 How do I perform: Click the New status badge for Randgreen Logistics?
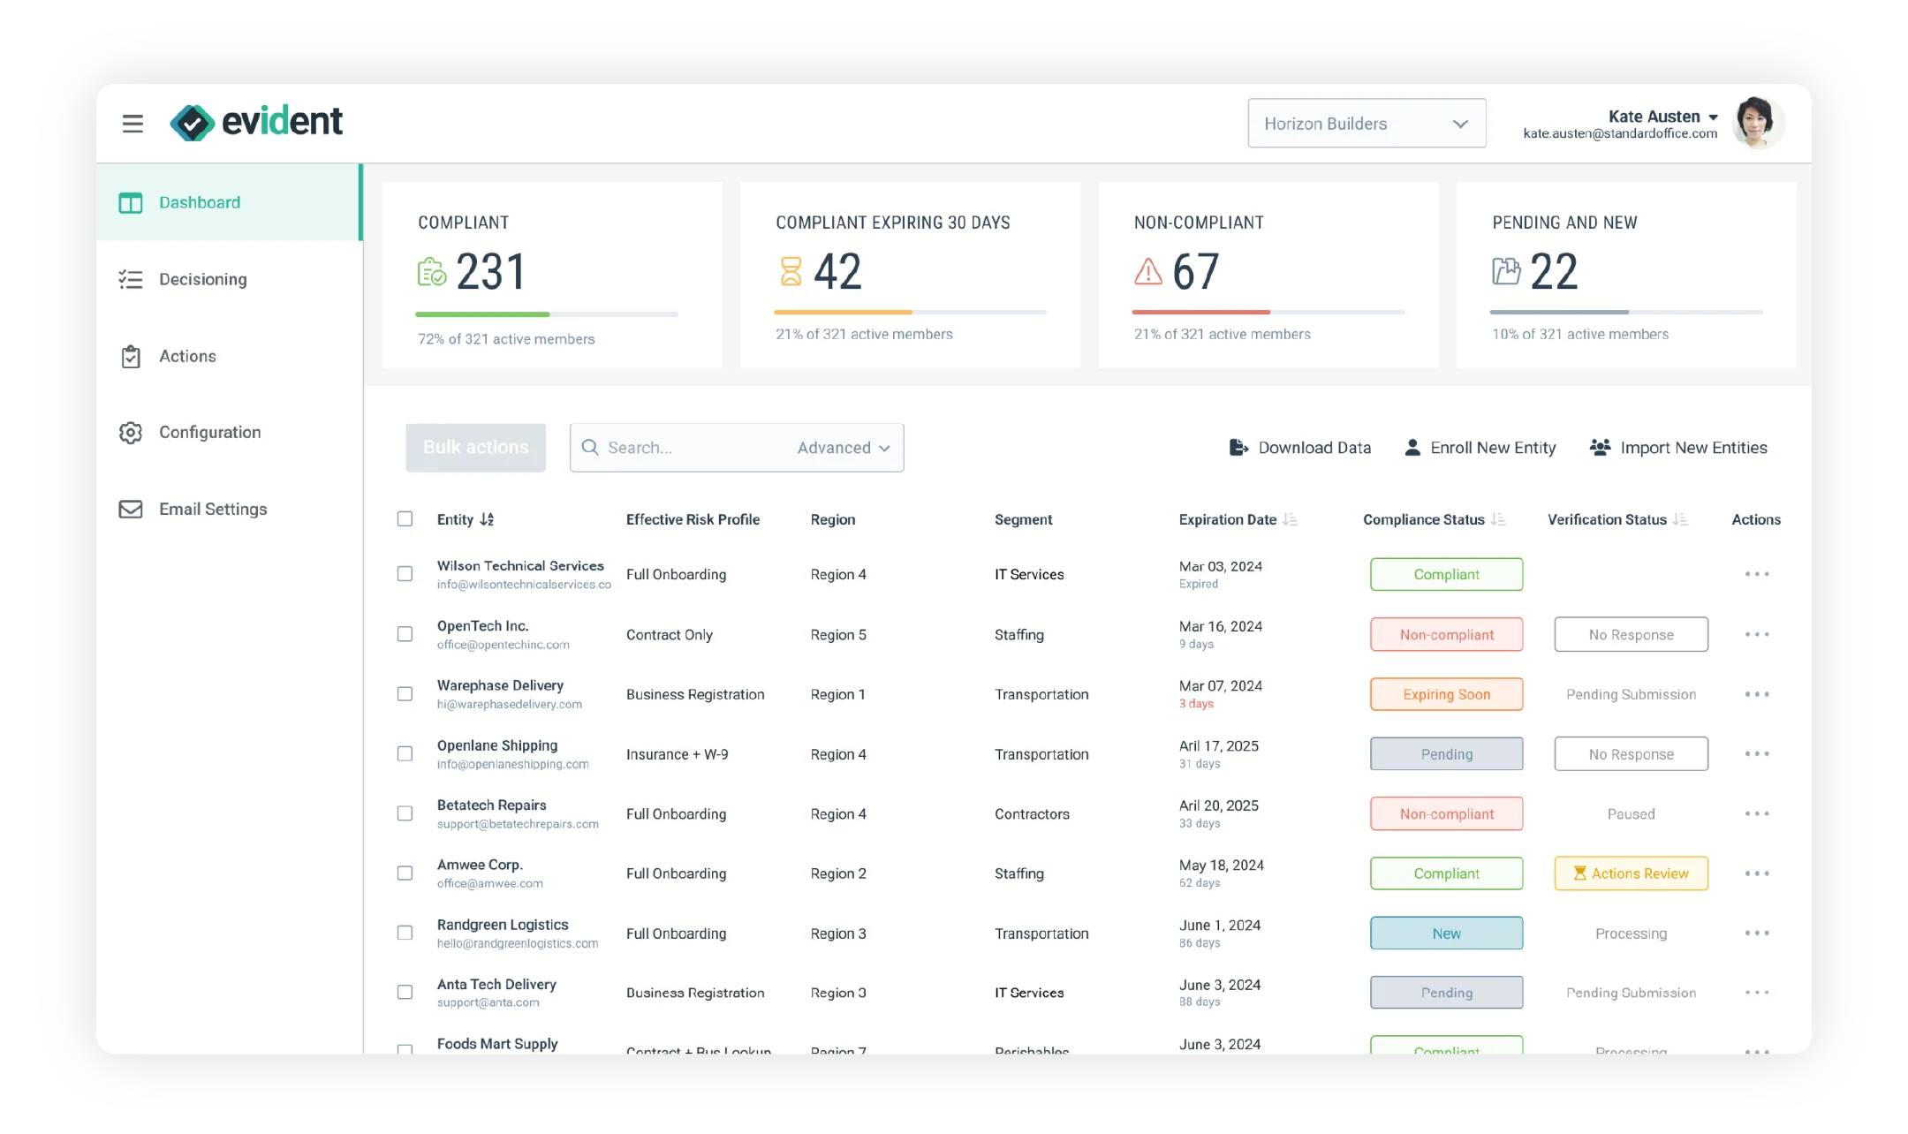pyautogui.click(x=1446, y=934)
